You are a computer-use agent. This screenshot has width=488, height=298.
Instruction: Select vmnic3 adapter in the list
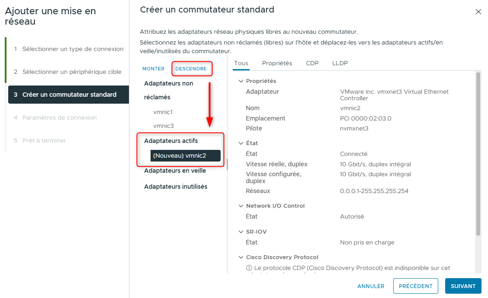163,126
